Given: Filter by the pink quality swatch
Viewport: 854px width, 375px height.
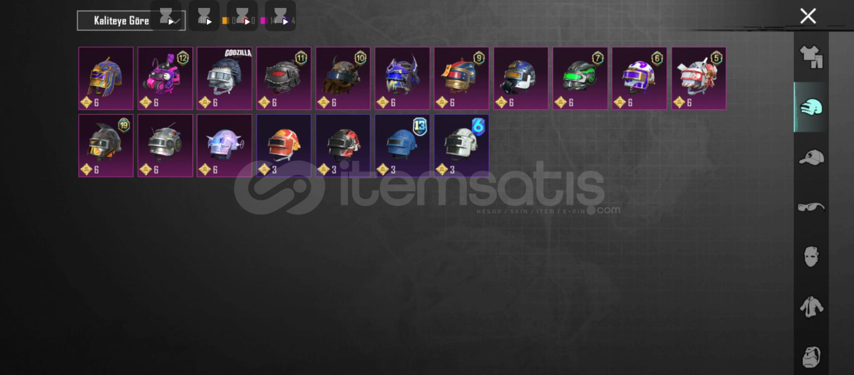Looking at the screenshot, I should [x=263, y=20].
